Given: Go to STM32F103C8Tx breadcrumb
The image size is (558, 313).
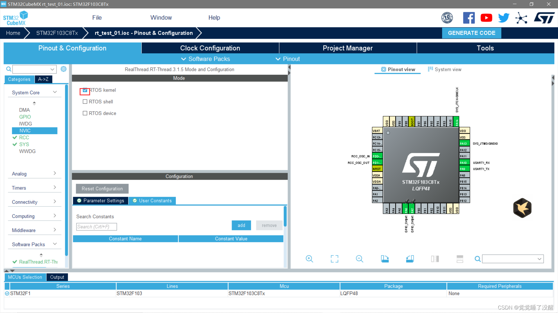Looking at the screenshot, I should pyautogui.click(x=57, y=33).
